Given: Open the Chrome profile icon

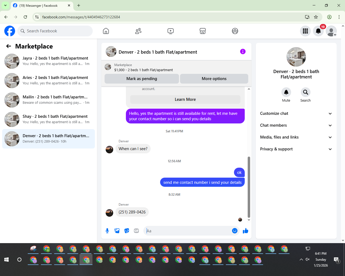Looking at the screenshot, I should [x=329, y=17].
